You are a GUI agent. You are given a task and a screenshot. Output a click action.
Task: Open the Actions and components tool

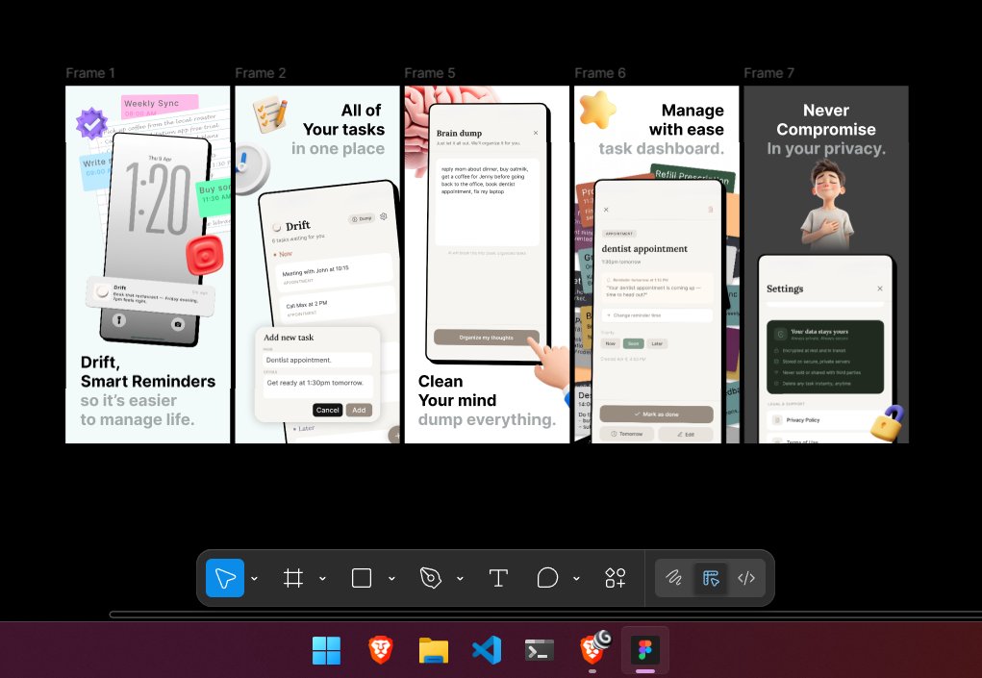tap(615, 578)
